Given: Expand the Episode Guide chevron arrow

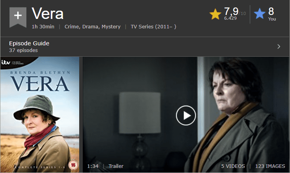Looking at the screenshot, I should pos(279,47).
